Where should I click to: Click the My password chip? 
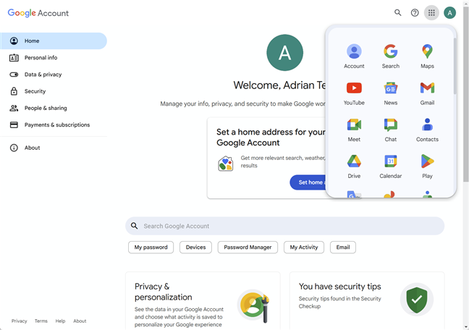(151, 247)
